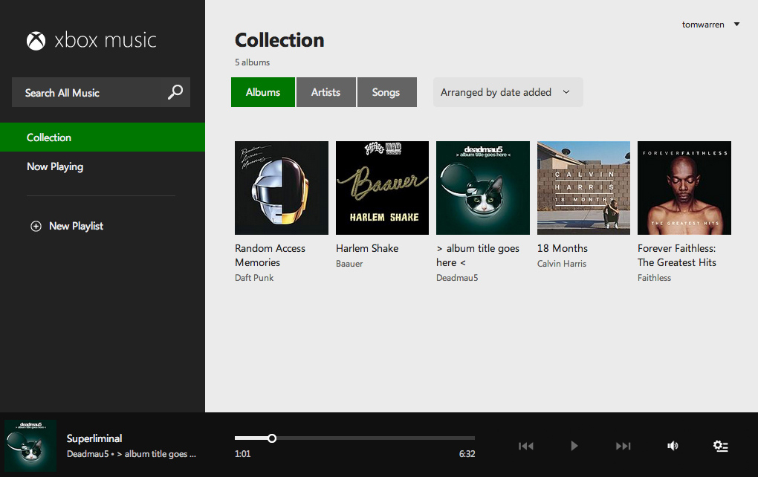Click the now-playing Deadmau5 album art

click(30, 446)
